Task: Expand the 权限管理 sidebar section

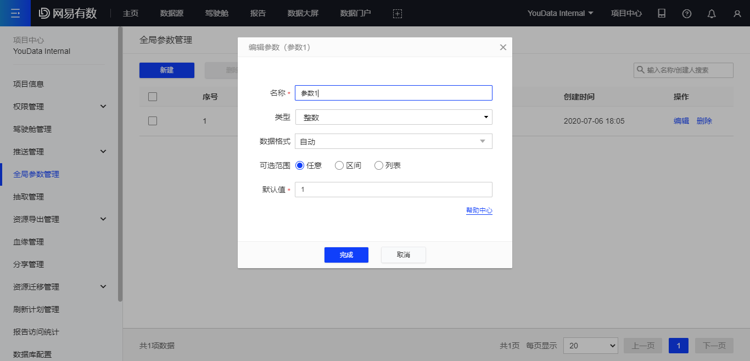Action: coord(60,107)
